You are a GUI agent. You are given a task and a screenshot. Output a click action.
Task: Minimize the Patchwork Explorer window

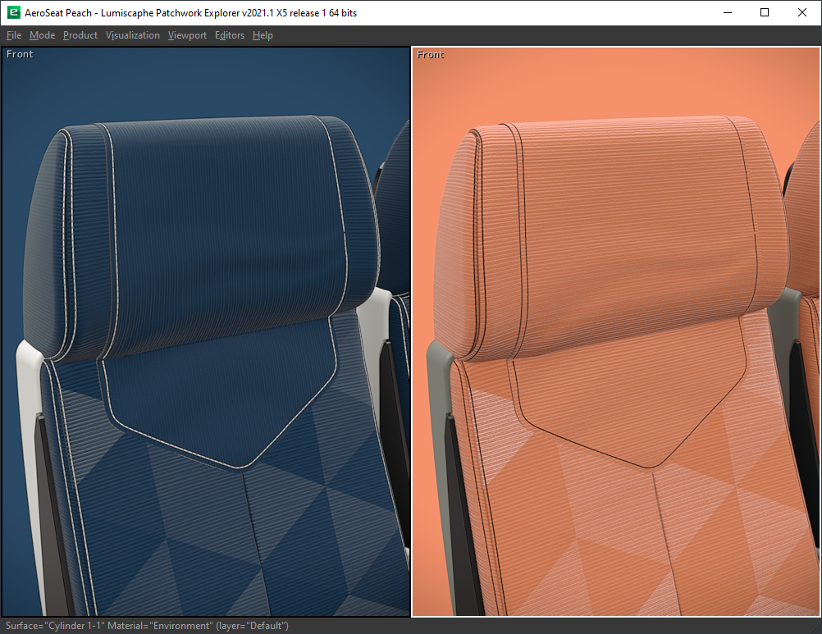[x=728, y=13]
